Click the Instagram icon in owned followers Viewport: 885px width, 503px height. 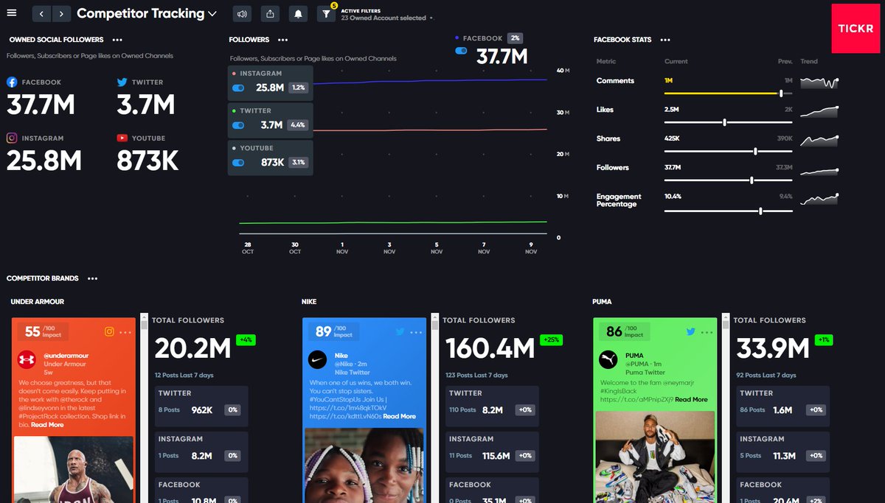(12, 138)
